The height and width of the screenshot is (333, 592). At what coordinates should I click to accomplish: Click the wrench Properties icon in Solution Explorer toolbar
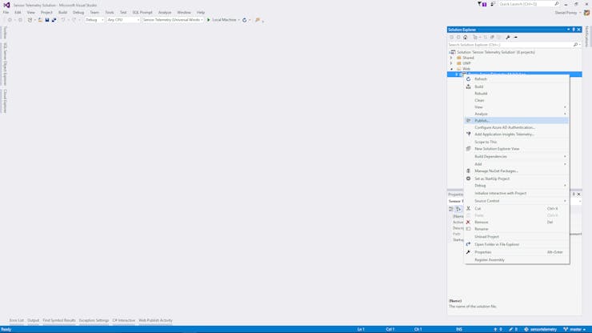(508, 37)
